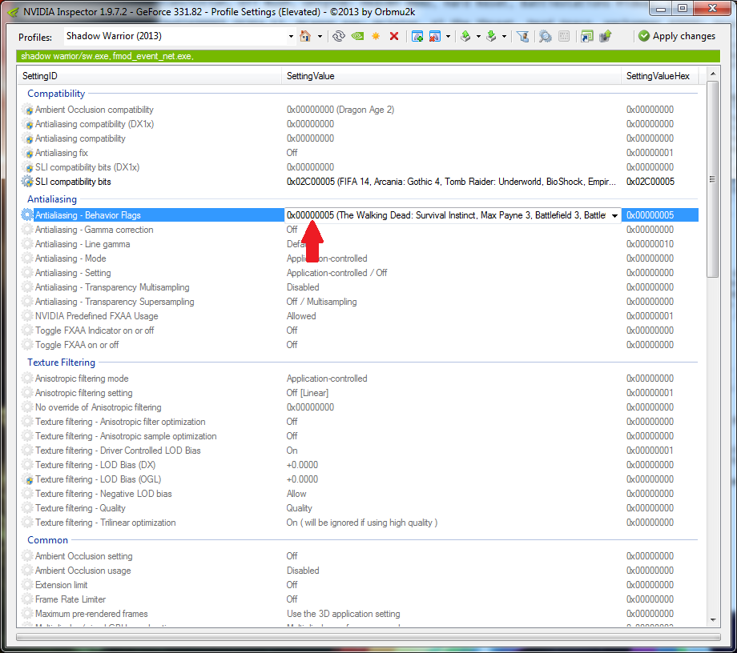Click the Filter customized settings funnel icon

point(522,36)
